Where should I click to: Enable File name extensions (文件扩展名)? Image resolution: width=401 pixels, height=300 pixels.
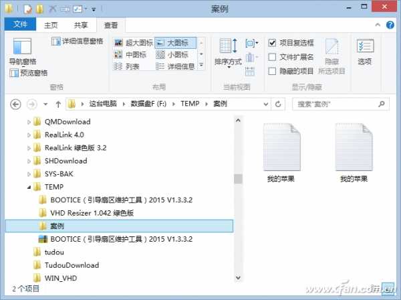[x=272, y=57]
